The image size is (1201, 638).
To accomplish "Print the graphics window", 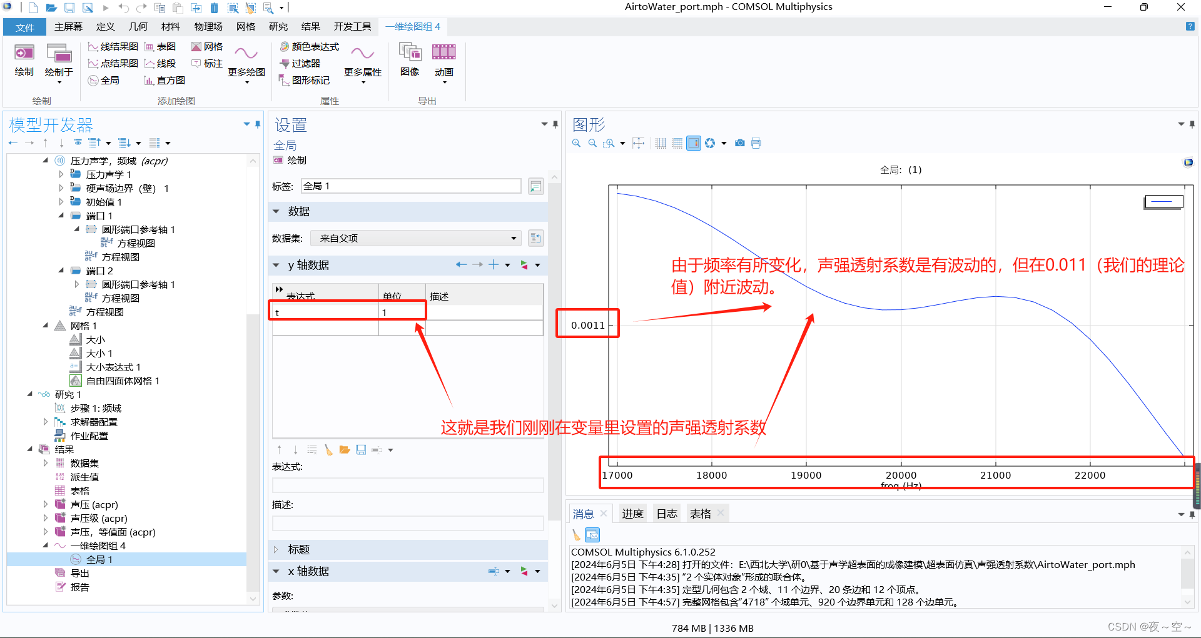I will pyautogui.click(x=756, y=143).
